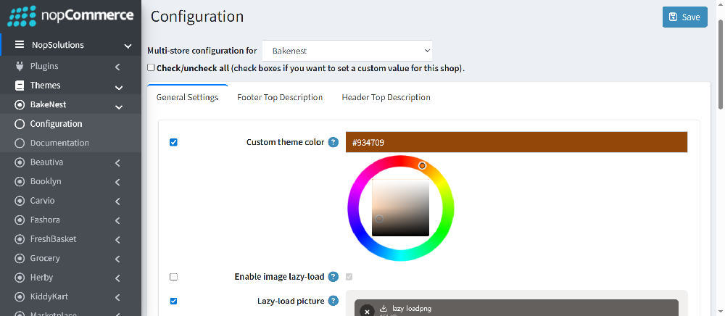Screen dimensions: 725x316
Task: Uncheck the Custom theme color override checkbox
Action: [x=173, y=142]
